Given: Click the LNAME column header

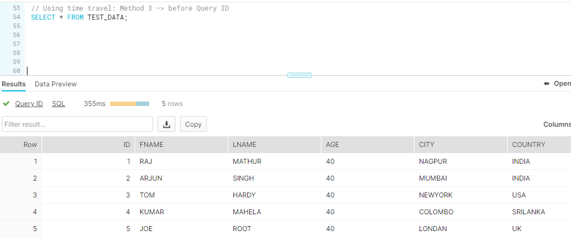Looking at the screenshot, I should pos(275,145).
